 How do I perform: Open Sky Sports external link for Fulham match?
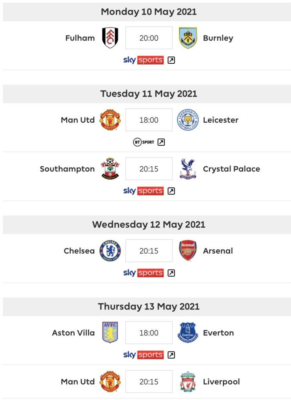tap(171, 60)
